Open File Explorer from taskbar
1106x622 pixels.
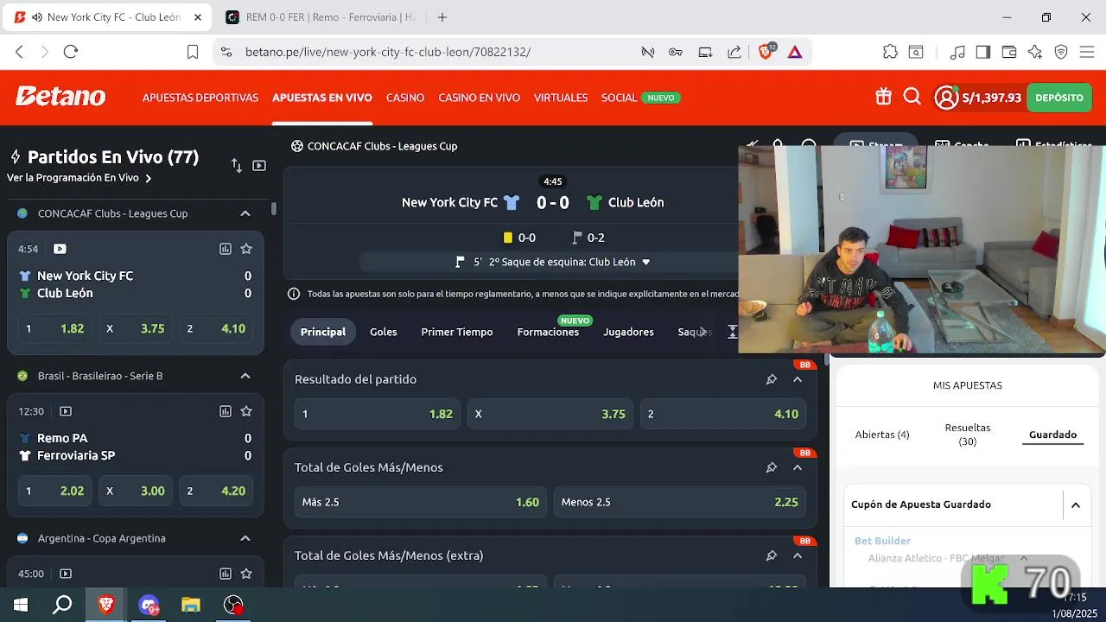pyautogui.click(x=191, y=605)
